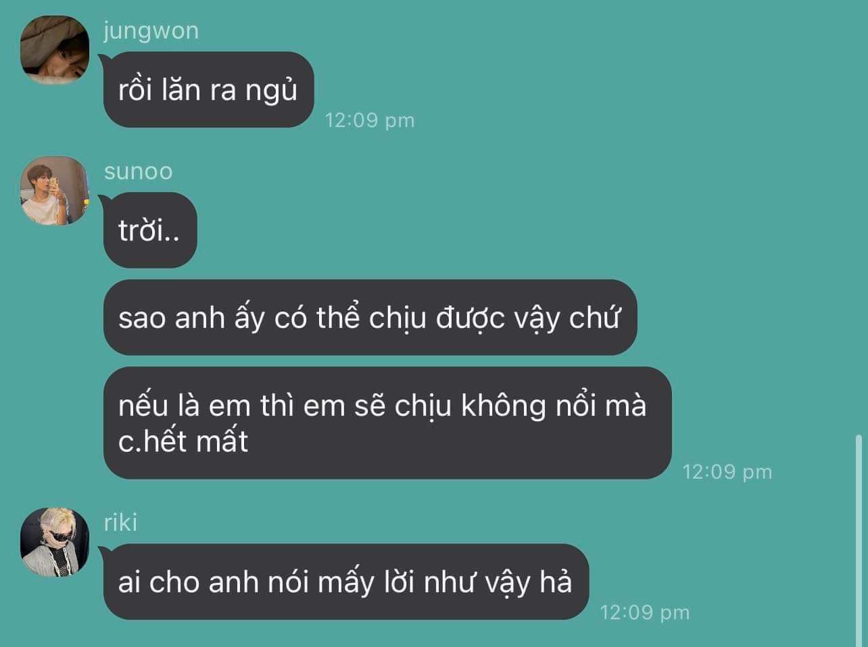Open riki's profile avatar
Image resolution: width=868 pixels, height=647 pixels.
[x=55, y=542]
